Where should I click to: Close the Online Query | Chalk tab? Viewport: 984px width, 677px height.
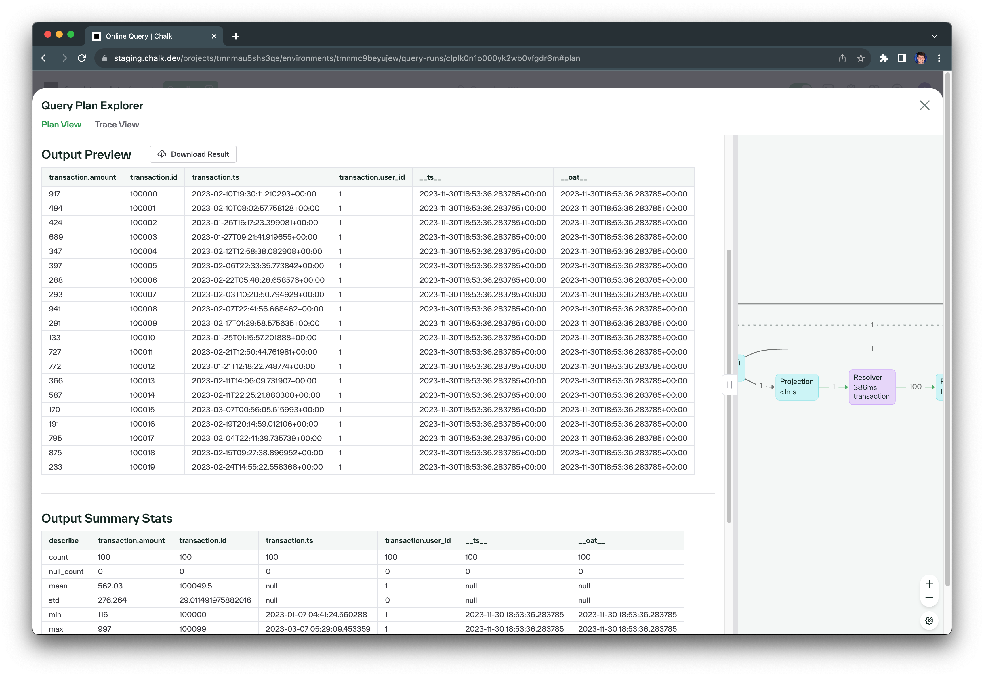[x=214, y=36]
